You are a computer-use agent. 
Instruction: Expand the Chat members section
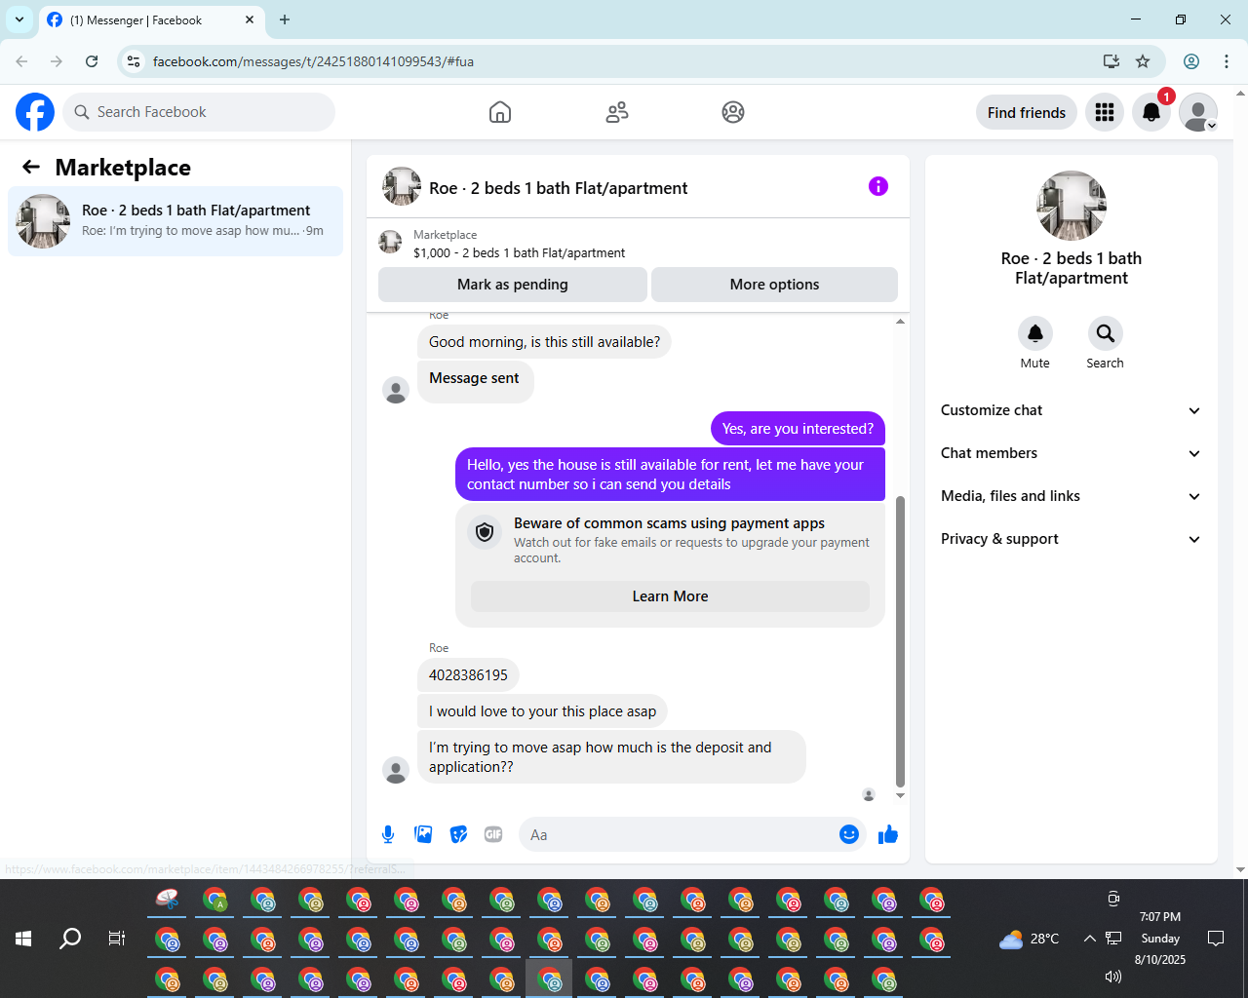click(1071, 453)
